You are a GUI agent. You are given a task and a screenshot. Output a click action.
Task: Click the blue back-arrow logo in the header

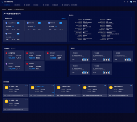point(2,2)
